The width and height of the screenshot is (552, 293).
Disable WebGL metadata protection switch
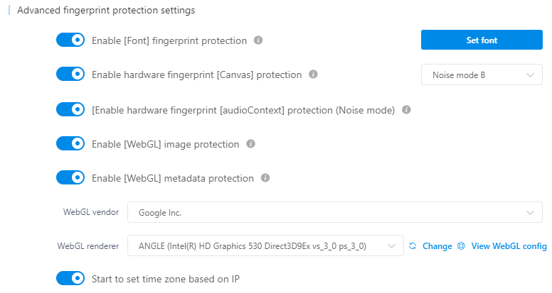click(x=70, y=177)
